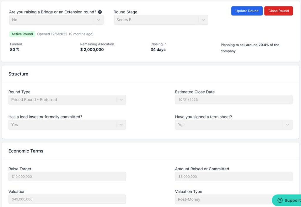Viewport: 301px width, 207px height.
Task: Open the Support chat bubble icon
Action: coord(280,200)
